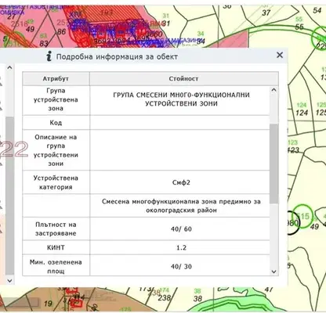The width and height of the screenshot is (326, 313).
Task: Click map parcel label 38 below dialog
Action: coord(197,298)
